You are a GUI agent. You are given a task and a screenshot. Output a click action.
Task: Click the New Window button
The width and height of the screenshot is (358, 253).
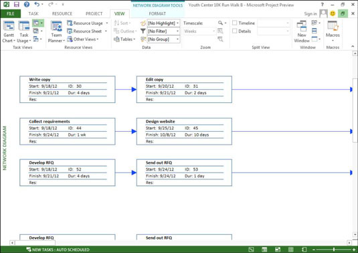(302, 31)
